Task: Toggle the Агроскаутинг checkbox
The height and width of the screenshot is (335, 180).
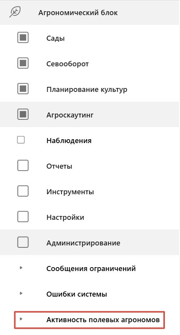Action: [23, 114]
